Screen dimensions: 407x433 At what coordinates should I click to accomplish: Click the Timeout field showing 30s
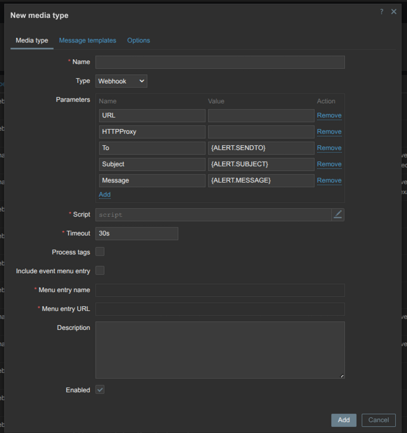click(136, 234)
